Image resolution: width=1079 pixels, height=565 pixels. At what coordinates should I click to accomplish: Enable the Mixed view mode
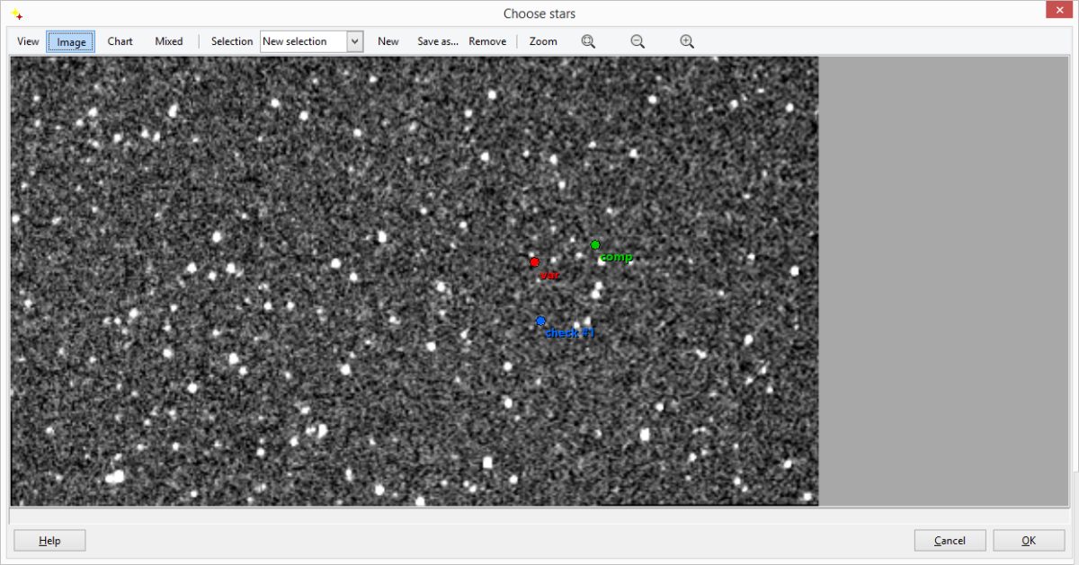pos(168,41)
